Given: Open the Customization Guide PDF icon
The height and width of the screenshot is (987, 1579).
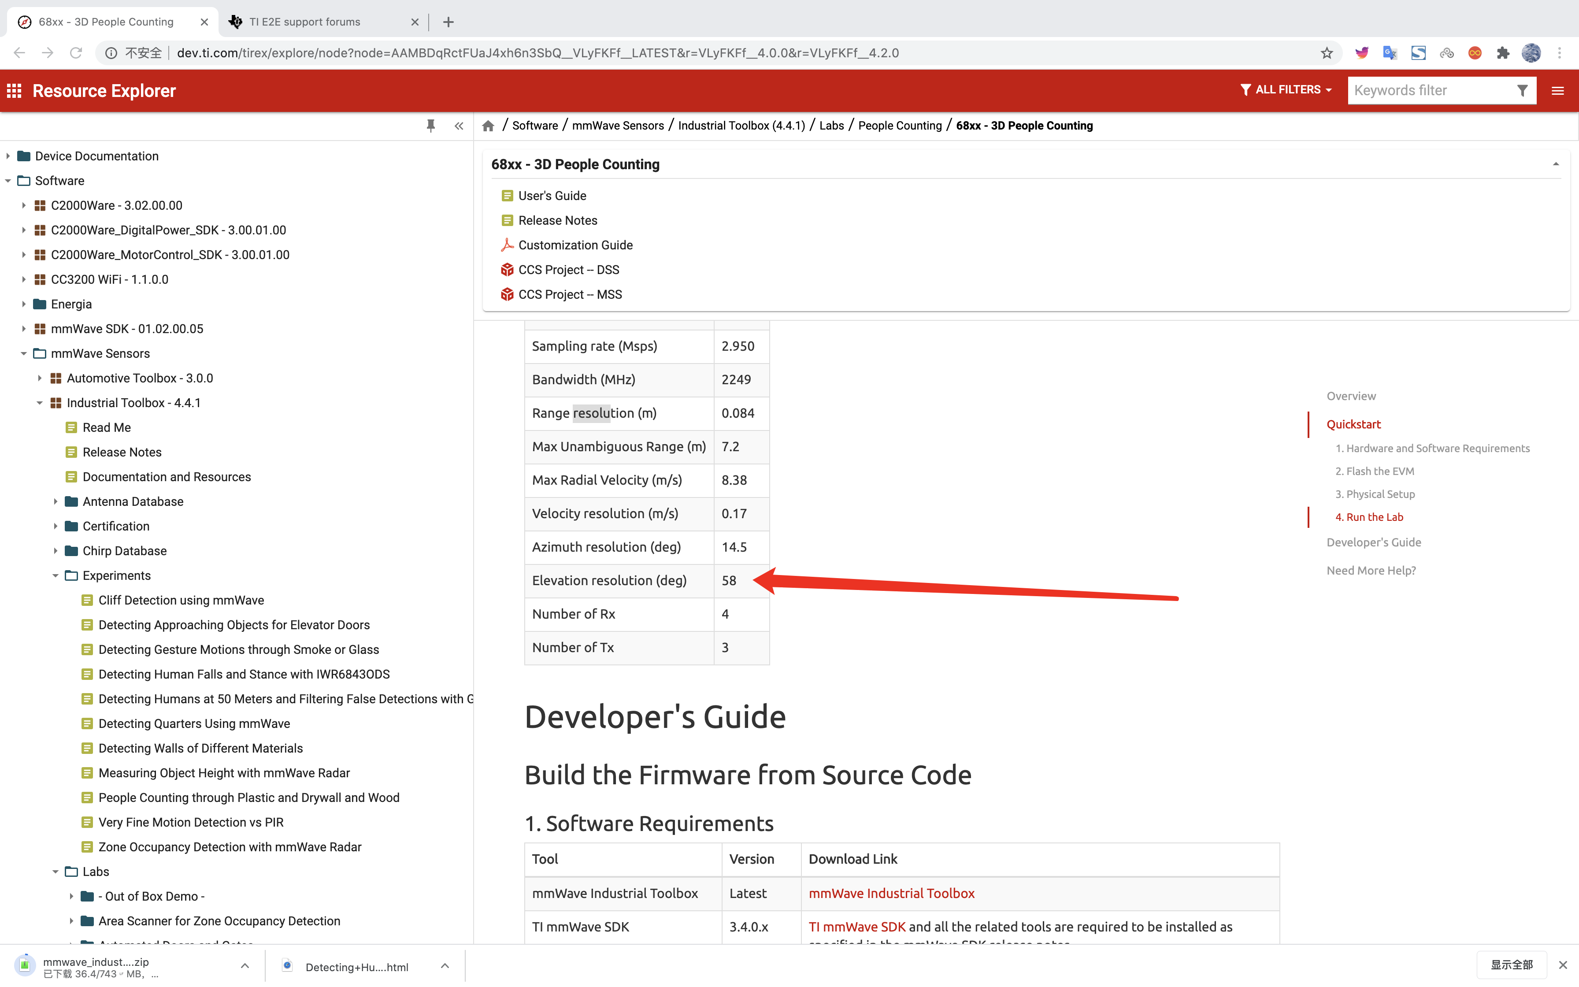Looking at the screenshot, I should [507, 245].
